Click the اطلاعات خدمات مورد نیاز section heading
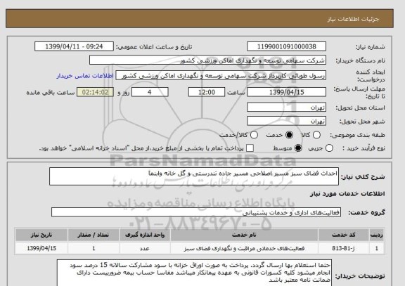 click(x=347, y=193)
